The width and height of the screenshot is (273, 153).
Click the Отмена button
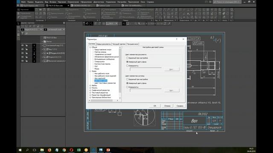[167, 106]
